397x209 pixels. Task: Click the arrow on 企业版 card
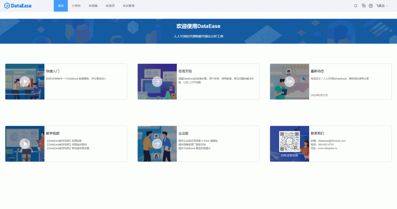point(157,144)
